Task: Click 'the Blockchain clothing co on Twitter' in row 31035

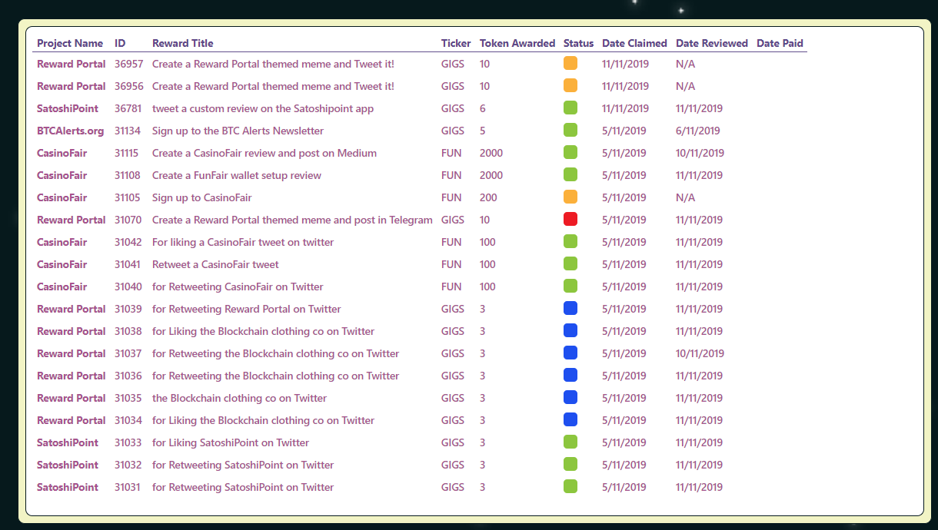Action: tap(240, 398)
